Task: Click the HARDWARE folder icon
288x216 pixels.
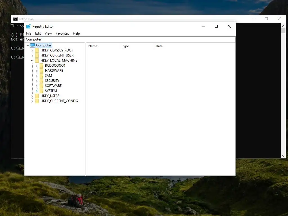Action: 42,71
